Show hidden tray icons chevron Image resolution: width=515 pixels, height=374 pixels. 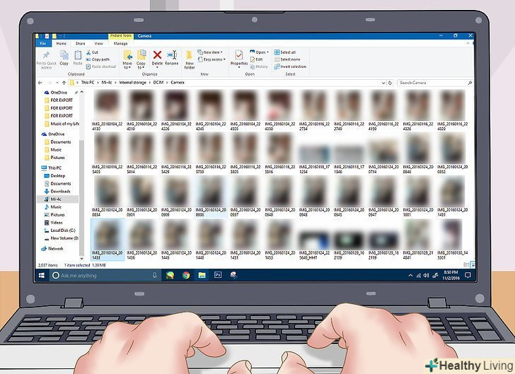pyautogui.click(x=410, y=276)
